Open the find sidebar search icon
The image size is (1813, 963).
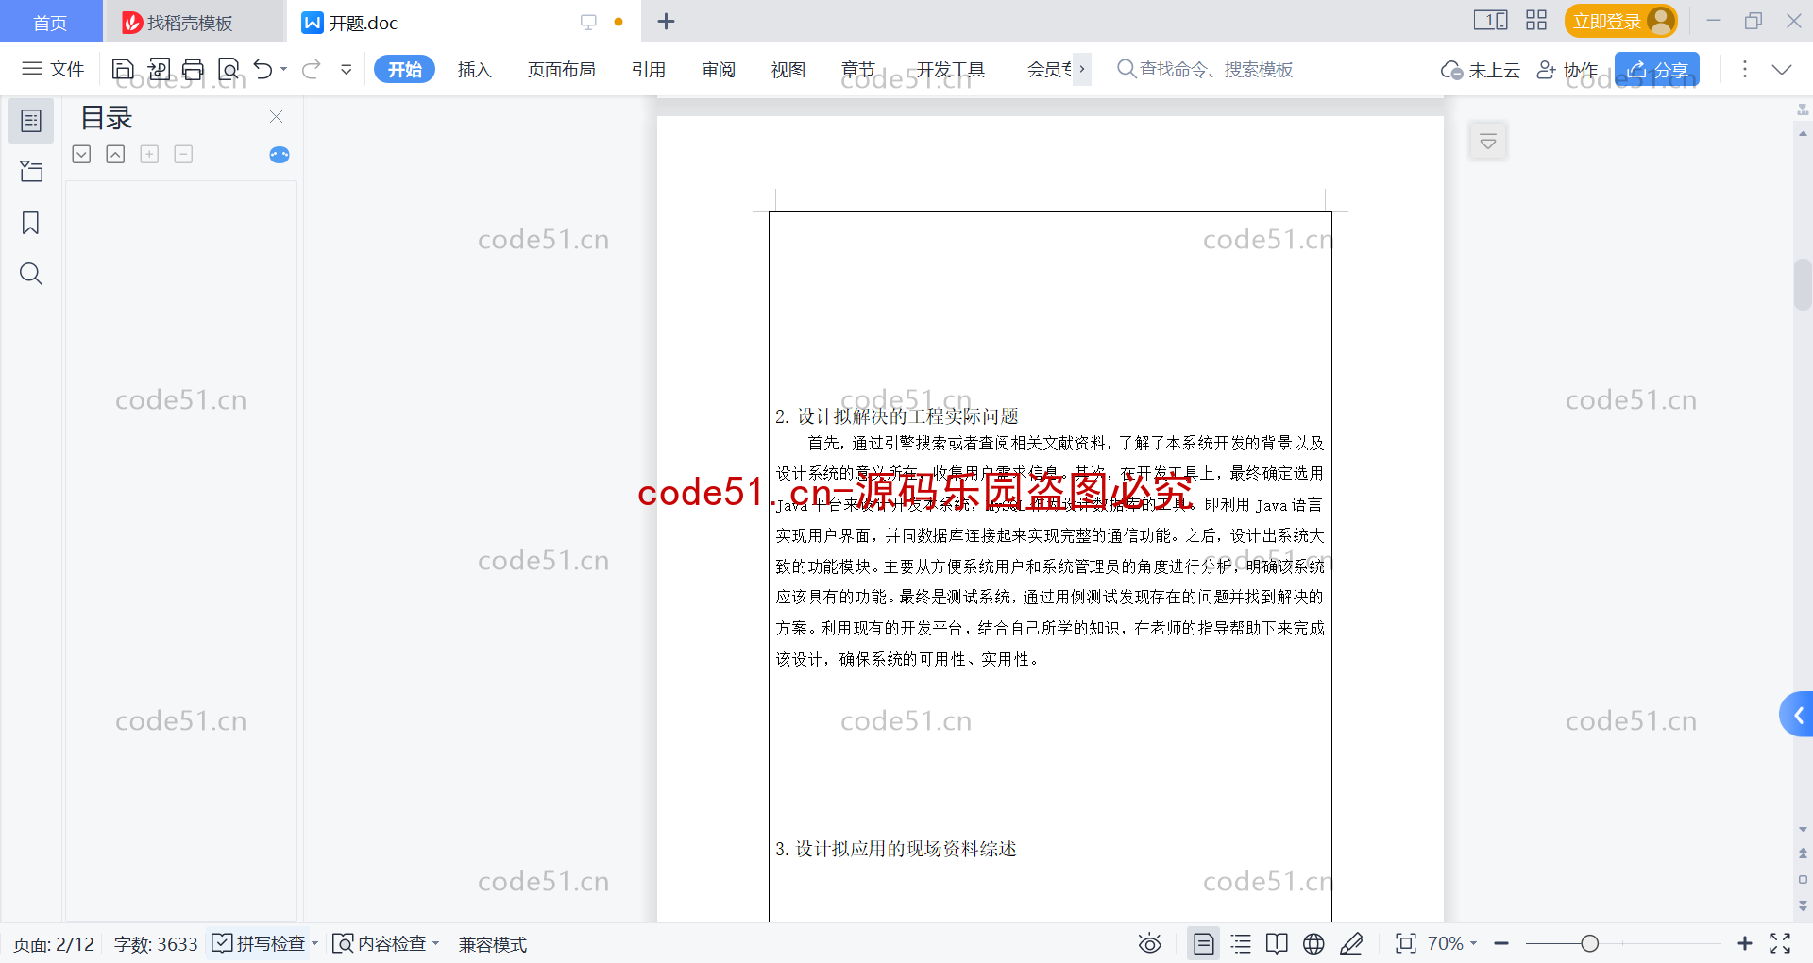point(31,274)
